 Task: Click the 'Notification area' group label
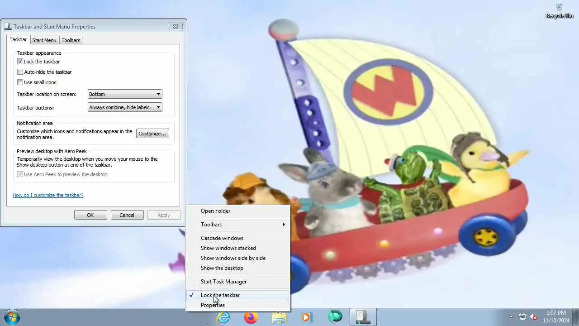pos(35,123)
